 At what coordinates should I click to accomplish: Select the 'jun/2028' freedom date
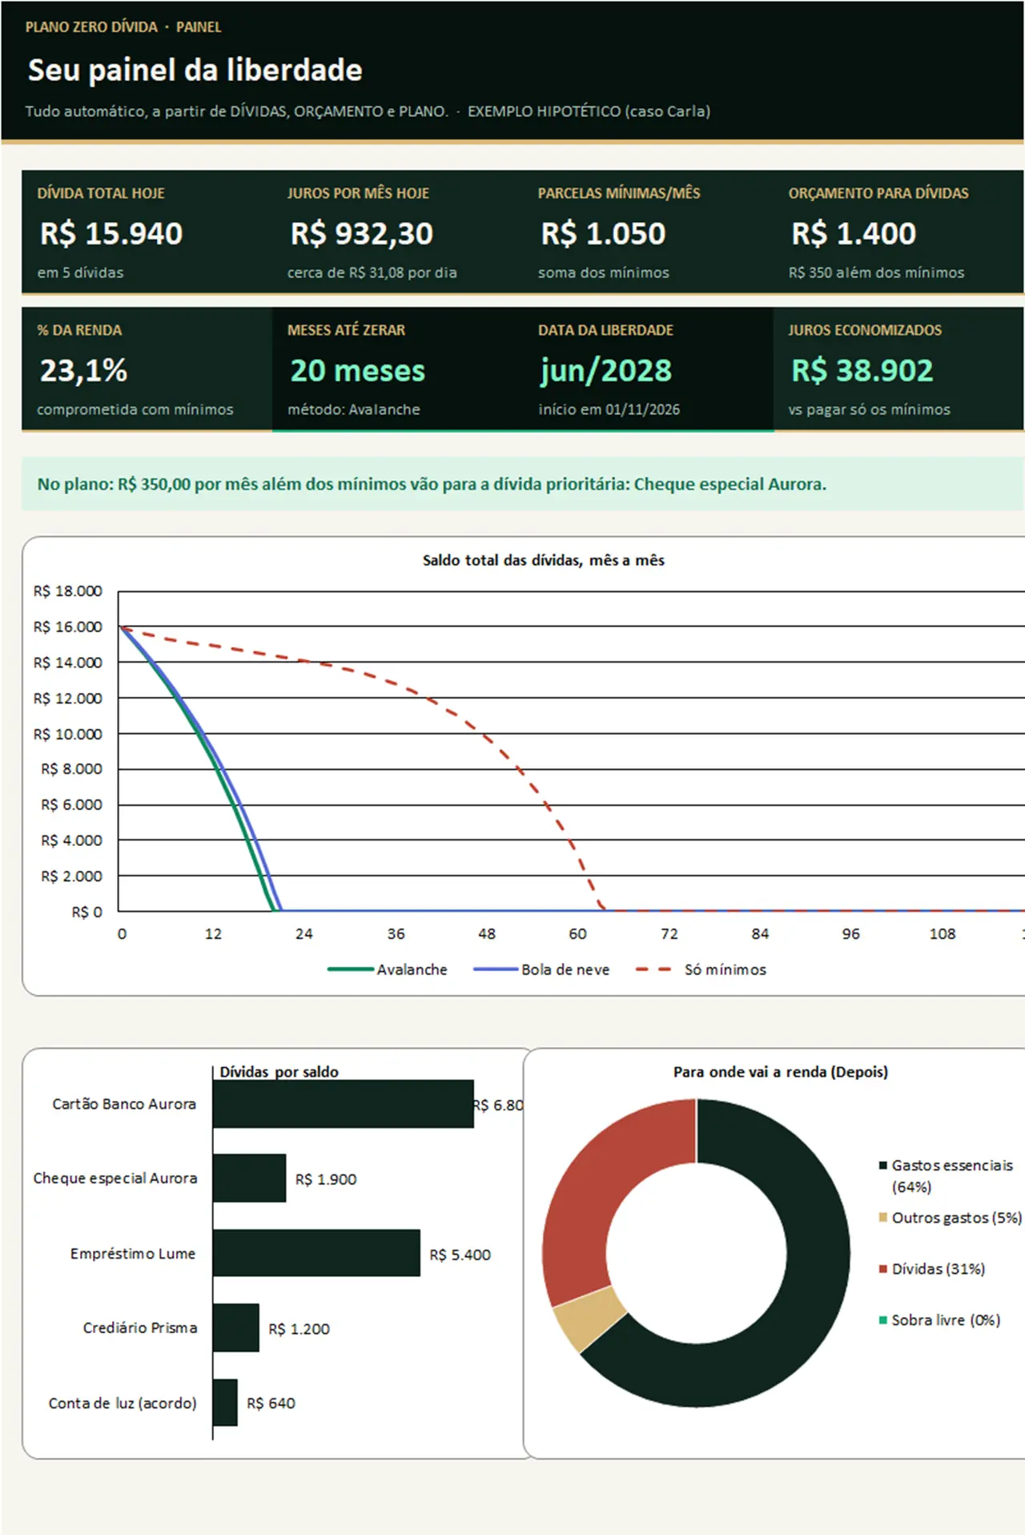coord(606,371)
